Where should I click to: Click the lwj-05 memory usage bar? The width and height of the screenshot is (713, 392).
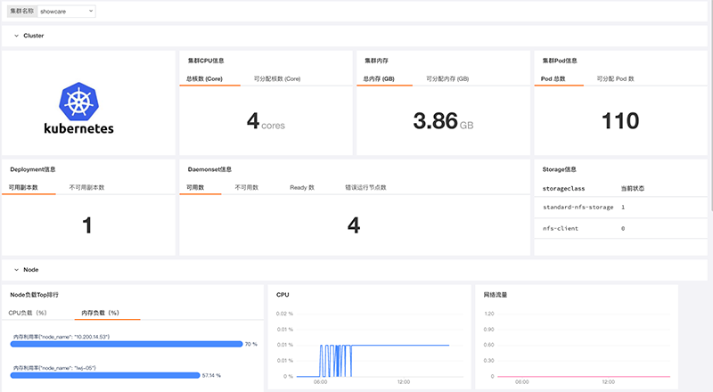(x=105, y=375)
